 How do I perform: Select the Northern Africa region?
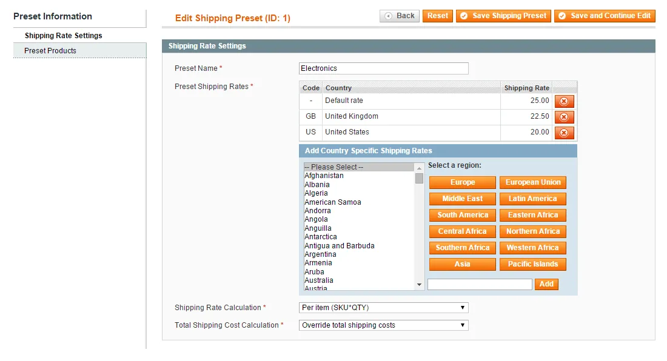coord(533,231)
